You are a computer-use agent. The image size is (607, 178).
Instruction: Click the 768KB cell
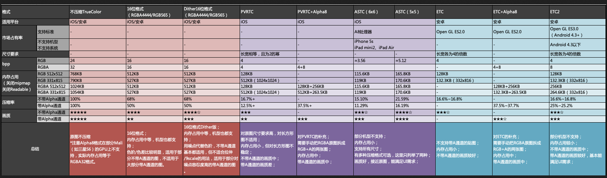point(97,74)
